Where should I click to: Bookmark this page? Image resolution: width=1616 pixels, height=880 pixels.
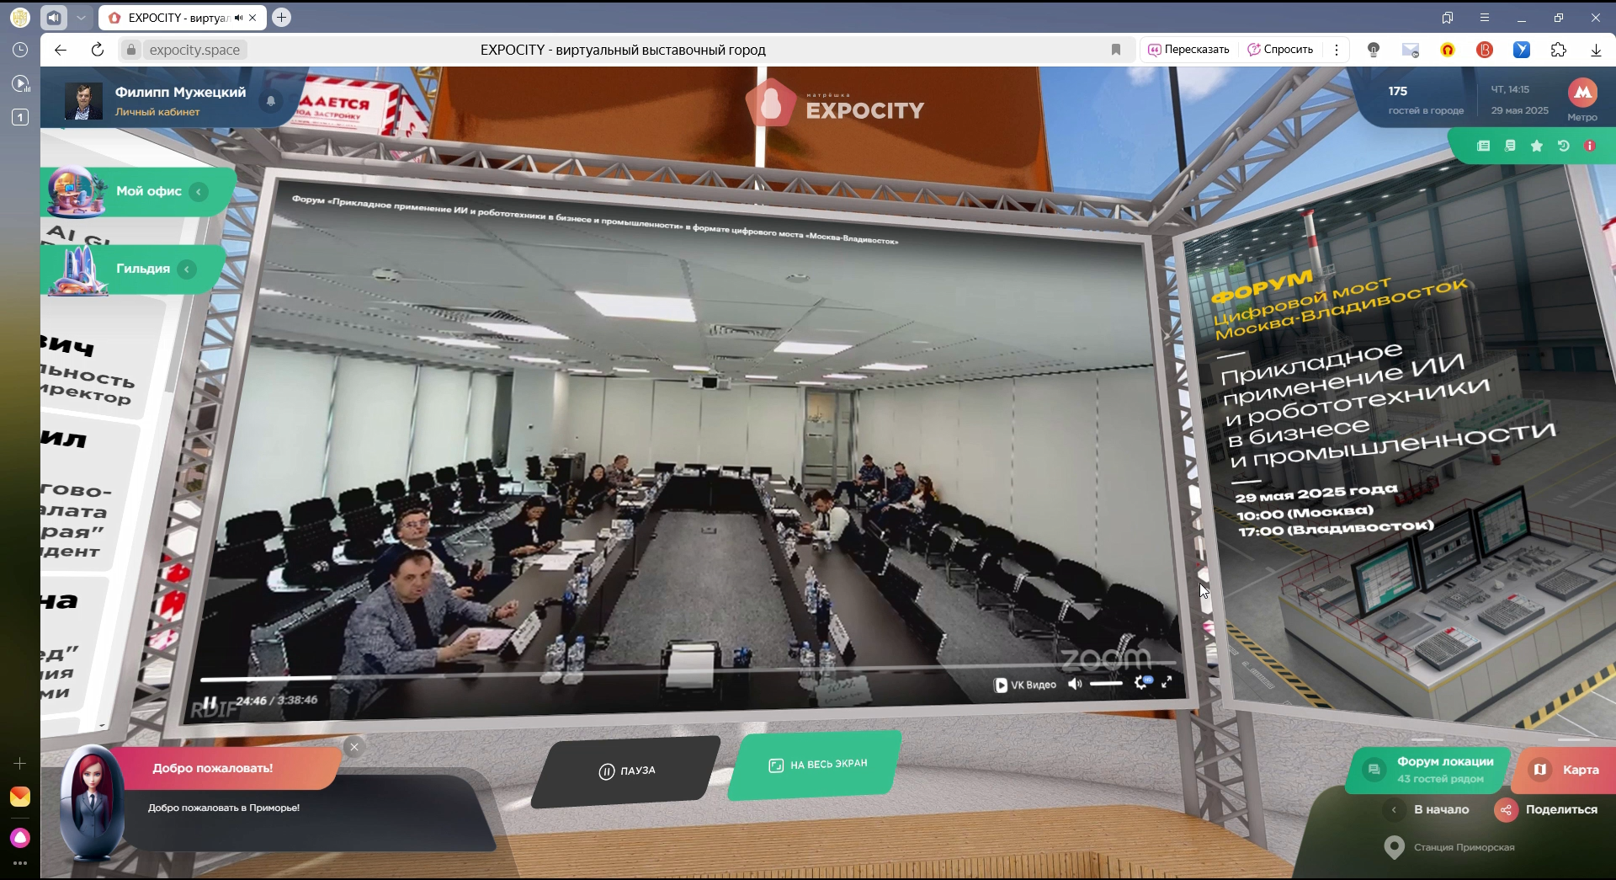tap(1116, 50)
